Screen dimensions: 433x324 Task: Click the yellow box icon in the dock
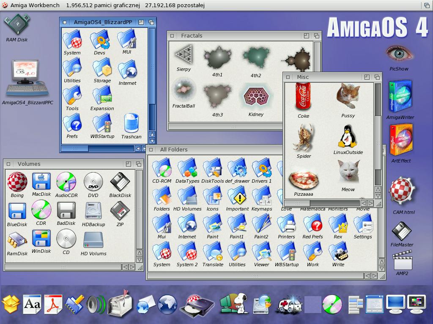point(11,304)
